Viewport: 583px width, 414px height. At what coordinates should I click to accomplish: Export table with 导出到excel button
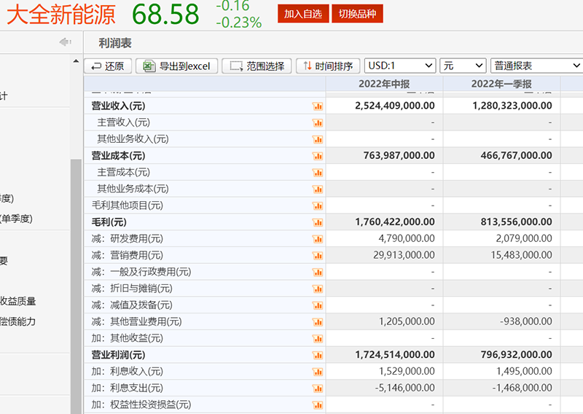click(x=177, y=66)
